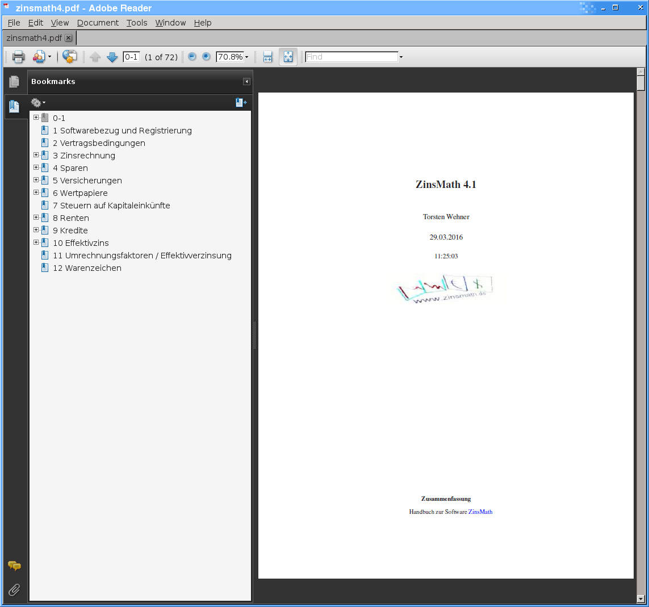Image resolution: width=649 pixels, height=607 pixels.
Task: Open the Attachments paperclip panel
Action: 14,591
